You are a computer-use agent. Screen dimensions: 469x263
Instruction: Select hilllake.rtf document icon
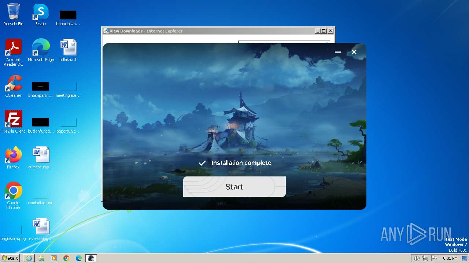point(68,50)
